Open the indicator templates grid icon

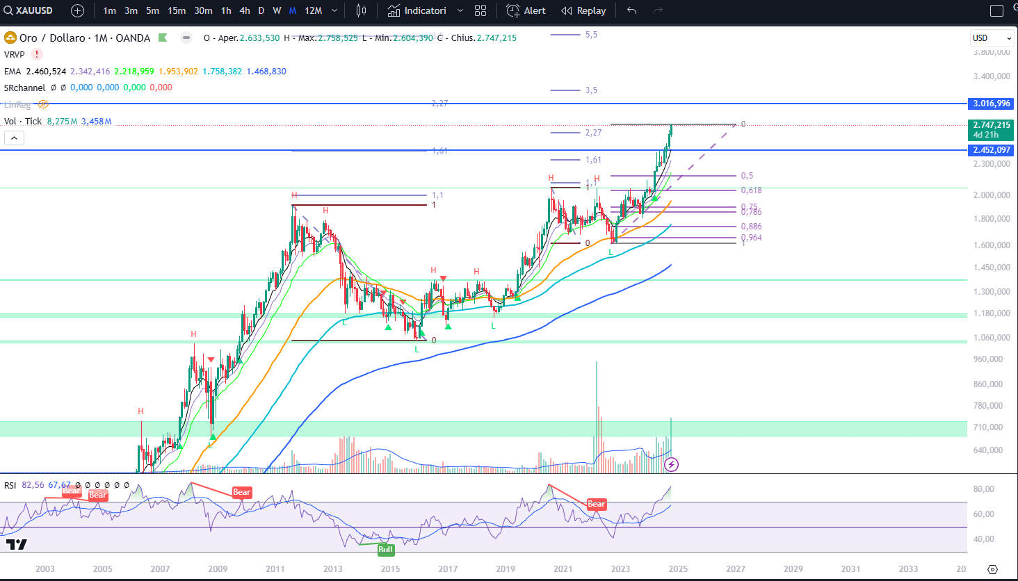click(x=480, y=10)
